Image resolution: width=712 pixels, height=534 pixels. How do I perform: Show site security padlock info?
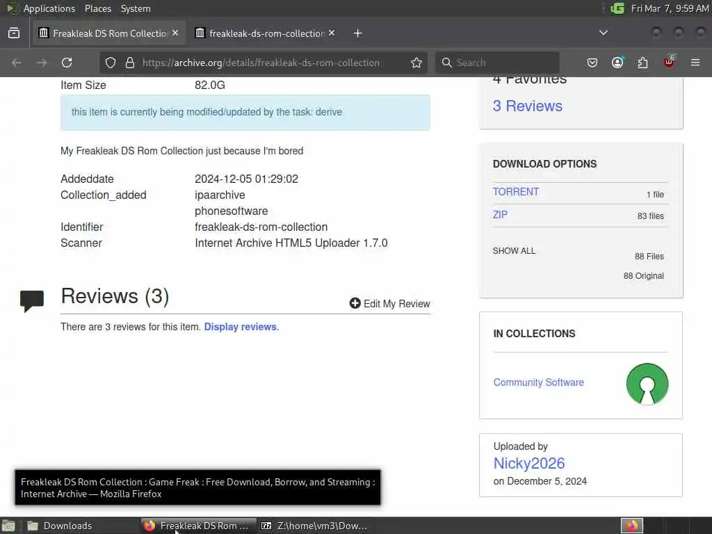(130, 63)
